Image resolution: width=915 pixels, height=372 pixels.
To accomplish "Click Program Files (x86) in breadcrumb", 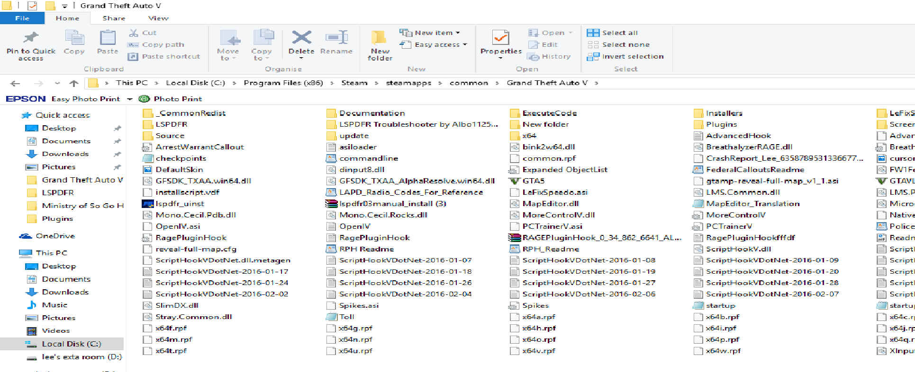I will (283, 83).
